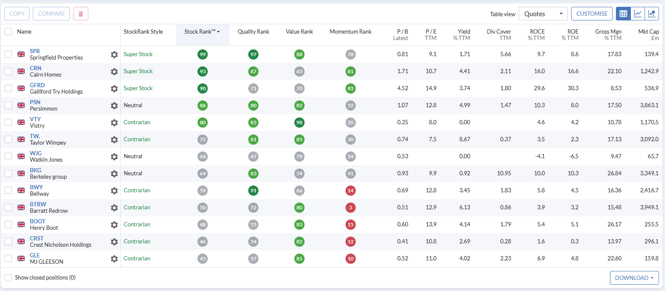Image resolution: width=665 pixels, height=291 pixels.
Task: Open settings gear for Barratt Redrow
Action: 114,208
